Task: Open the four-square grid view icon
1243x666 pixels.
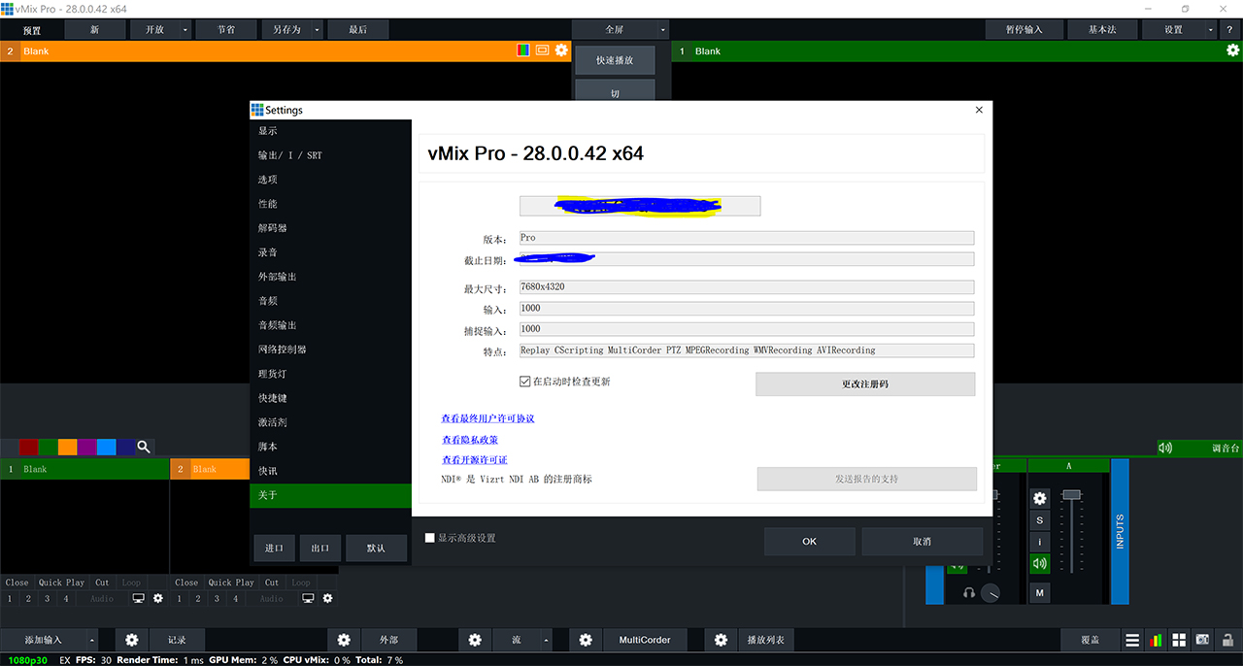Action: (x=1179, y=641)
